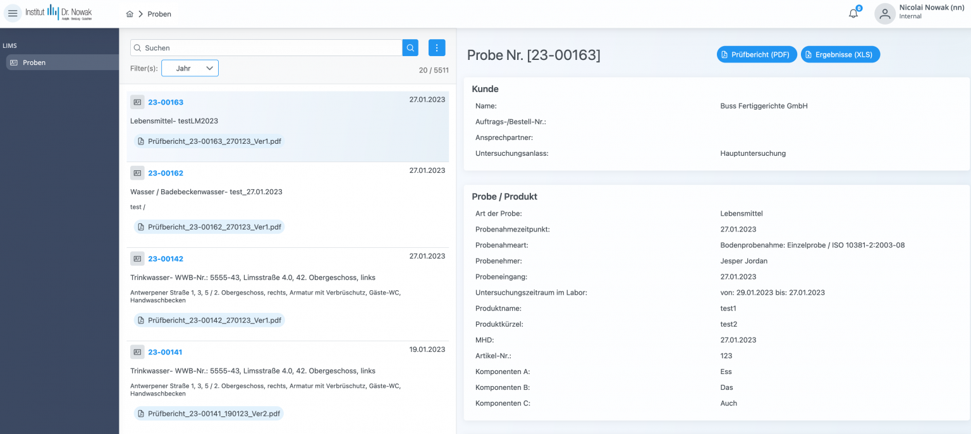Open the Jahr filter dropdown
This screenshot has width=971, height=434.
click(190, 68)
